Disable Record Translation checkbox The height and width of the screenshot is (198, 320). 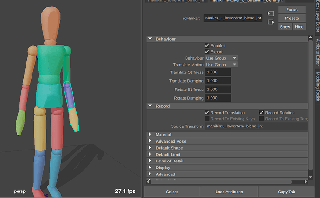(207, 112)
